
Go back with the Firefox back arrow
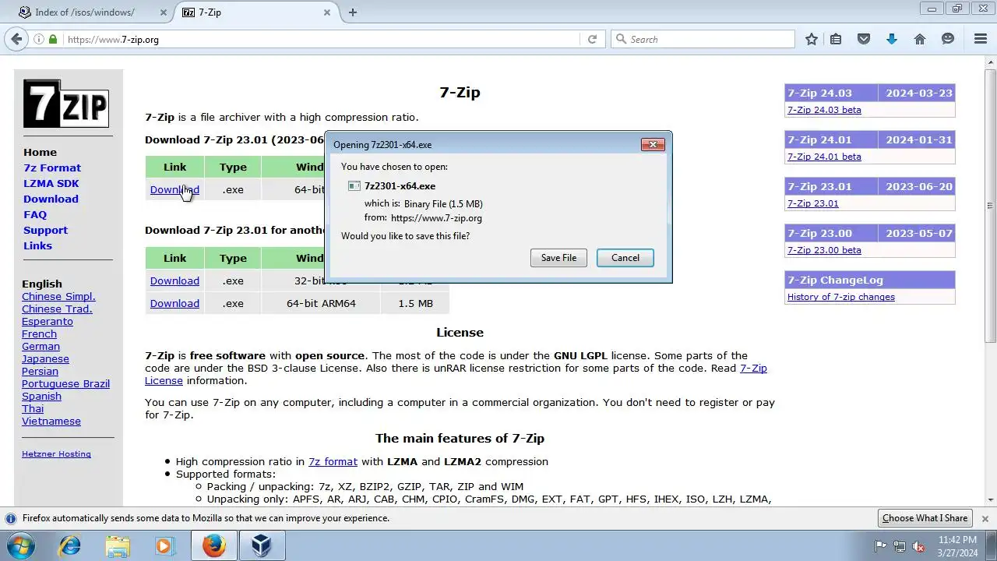tap(16, 39)
